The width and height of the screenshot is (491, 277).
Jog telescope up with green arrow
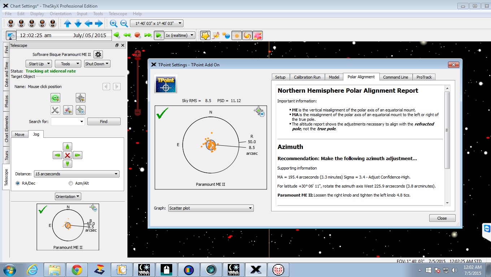[68, 146]
